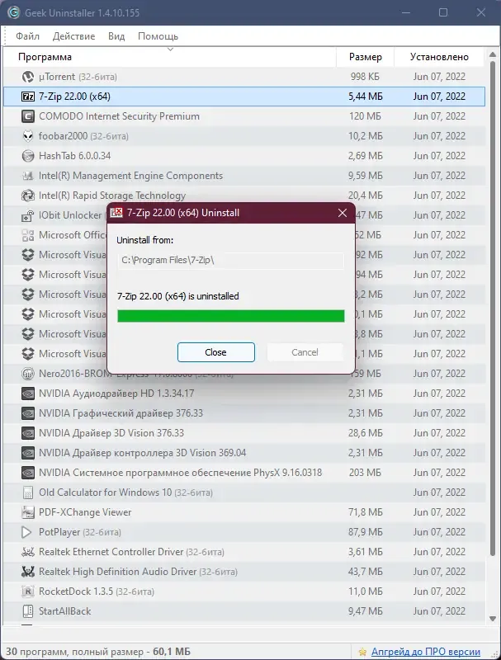Click the 7-Zip 22.00 row icon

pyautogui.click(x=28, y=97)
